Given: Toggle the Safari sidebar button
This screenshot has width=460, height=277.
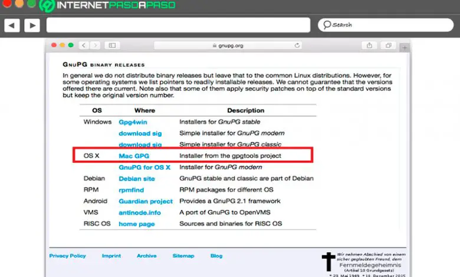Looking at the screenshot, I should tap(113, 45).
